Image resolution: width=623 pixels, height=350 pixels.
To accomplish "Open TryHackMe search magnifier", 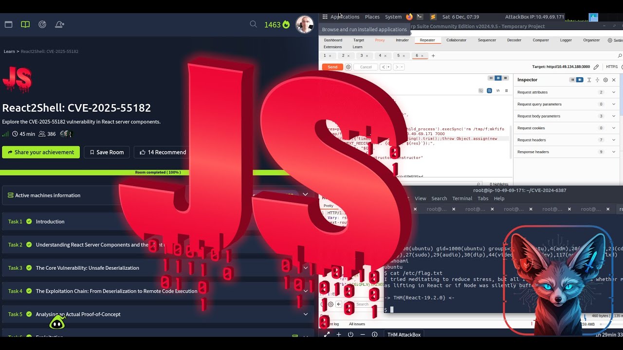I will click(x=253, y=24).
